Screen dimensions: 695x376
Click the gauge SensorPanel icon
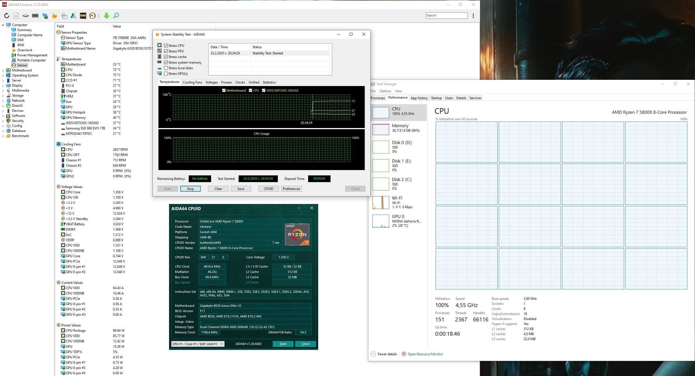(93, 16)
